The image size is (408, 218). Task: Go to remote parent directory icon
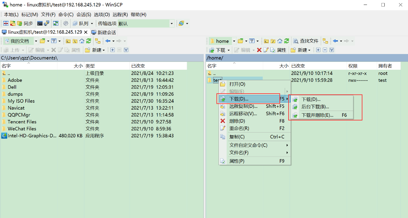(x=266, y=41)
